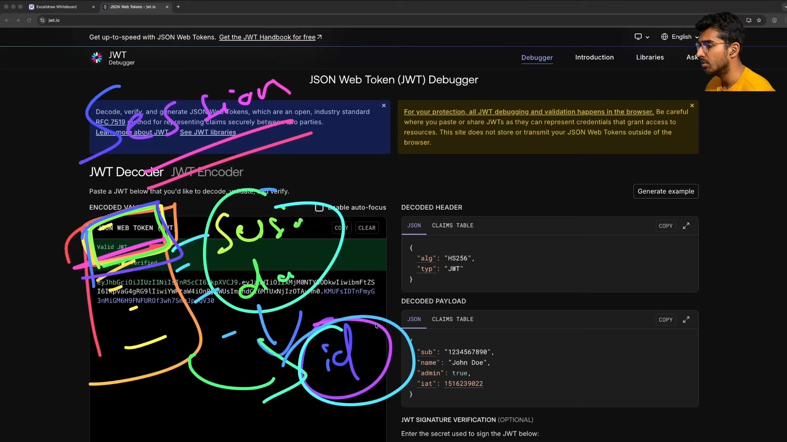Image resolution: width=787 pixels, height=442 pixels.
Task: Open the display theme selector dropdown
Action: tap(642, 37)
